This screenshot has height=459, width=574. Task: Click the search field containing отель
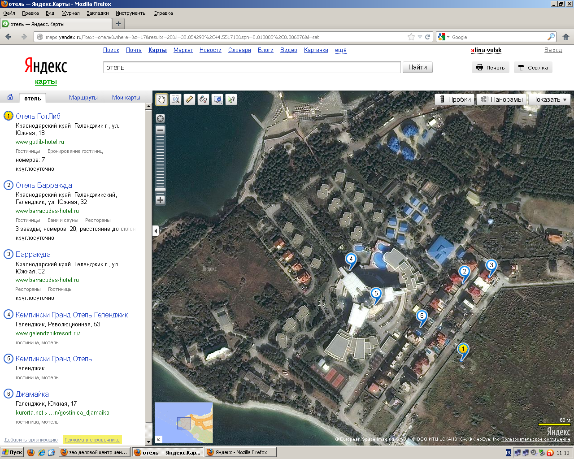tap(251, 68)
